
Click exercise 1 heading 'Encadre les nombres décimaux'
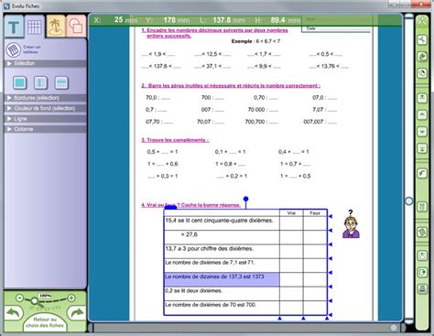pos(214,33)
